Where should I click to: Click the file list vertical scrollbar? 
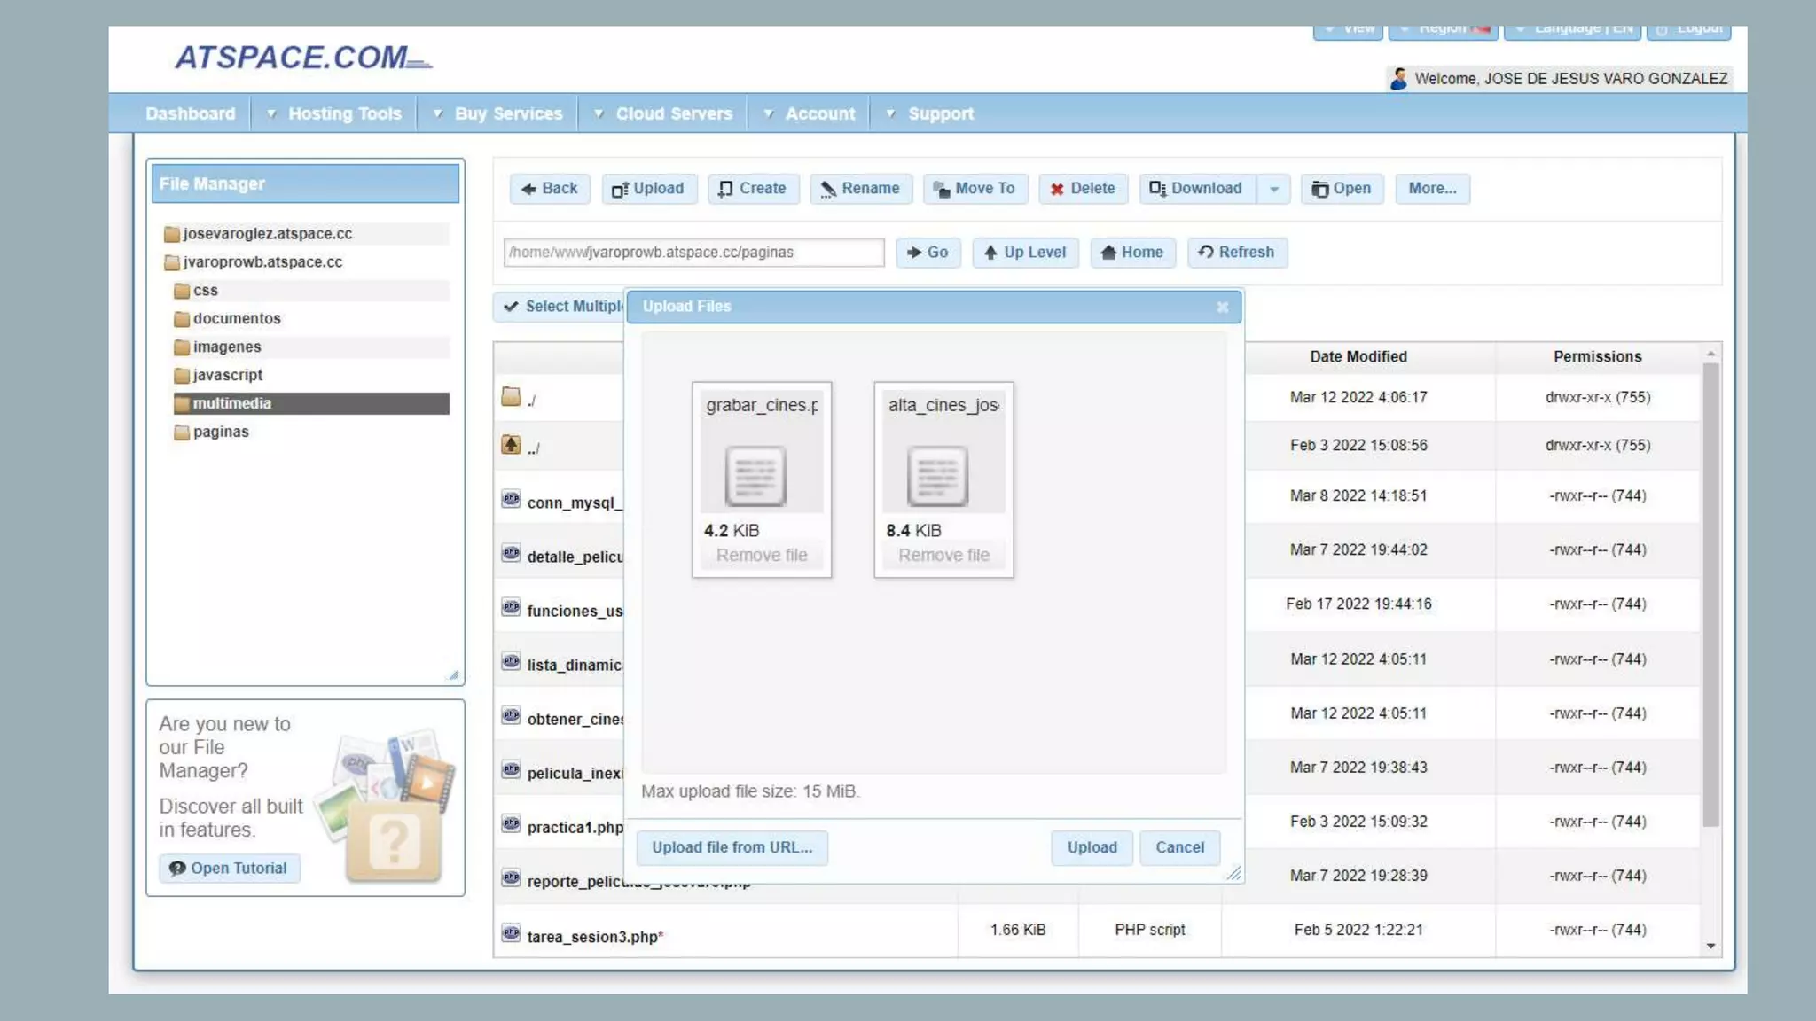(1710, 594)
